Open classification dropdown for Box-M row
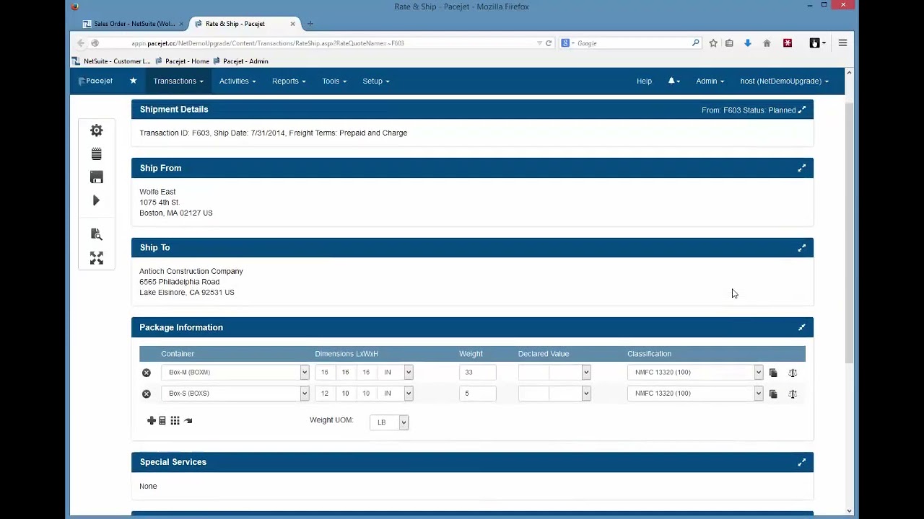 click(x=695, y=372)
